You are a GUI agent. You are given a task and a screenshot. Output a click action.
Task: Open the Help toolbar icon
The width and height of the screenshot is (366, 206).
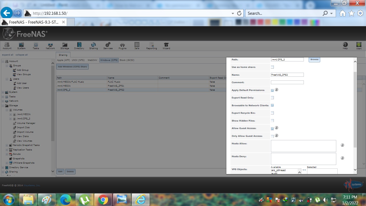345,46
